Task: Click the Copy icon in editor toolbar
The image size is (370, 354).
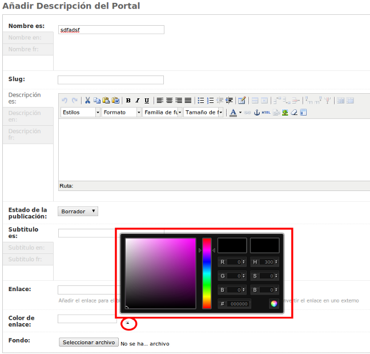Action: pyautogui.click(x=96, y=101)
